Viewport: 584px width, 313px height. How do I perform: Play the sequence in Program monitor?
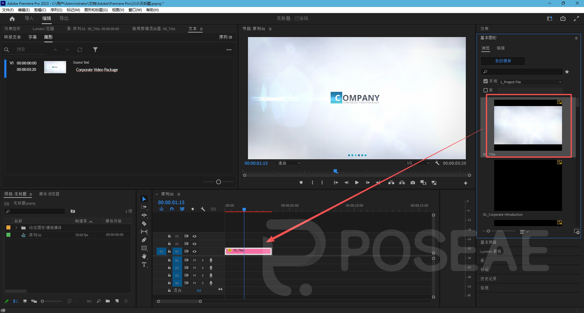pyautogui.click(x=357, y=183)
